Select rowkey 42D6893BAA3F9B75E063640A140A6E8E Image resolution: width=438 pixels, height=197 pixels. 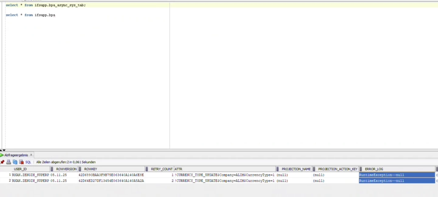click(x=111, y=175)
